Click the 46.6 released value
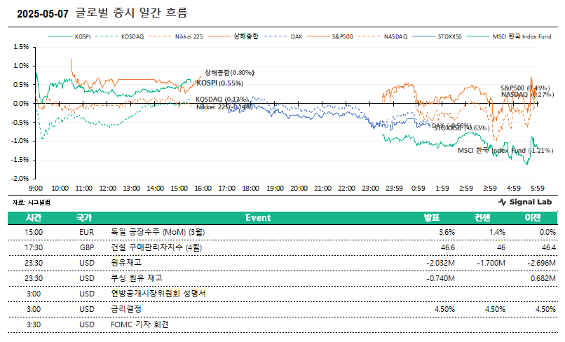565x342 pixels. (x=448, y=247)
